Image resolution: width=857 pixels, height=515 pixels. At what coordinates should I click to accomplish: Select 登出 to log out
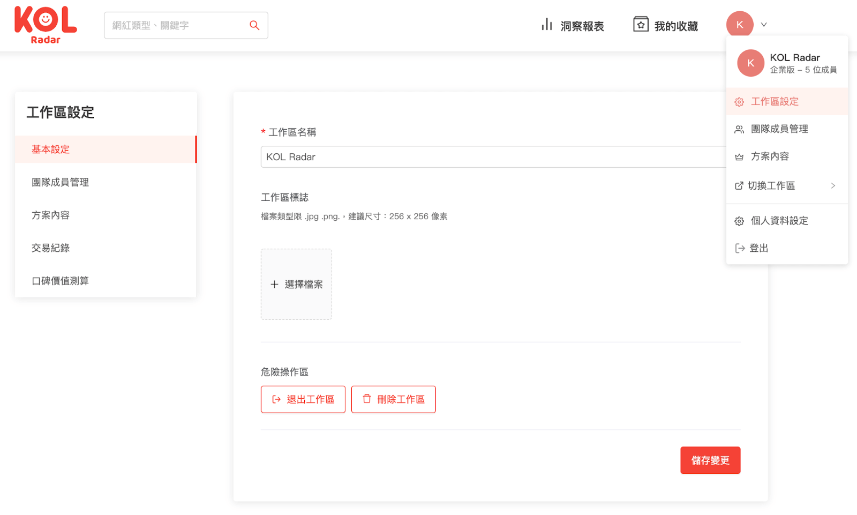click(787, 248)
